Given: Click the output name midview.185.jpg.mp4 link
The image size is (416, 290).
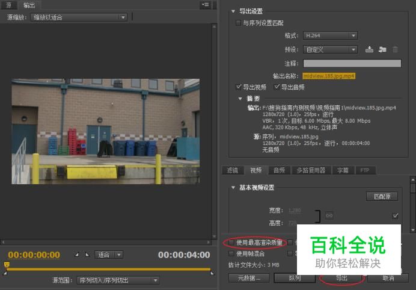Looking at the screenshot, I should click(329, 76).
